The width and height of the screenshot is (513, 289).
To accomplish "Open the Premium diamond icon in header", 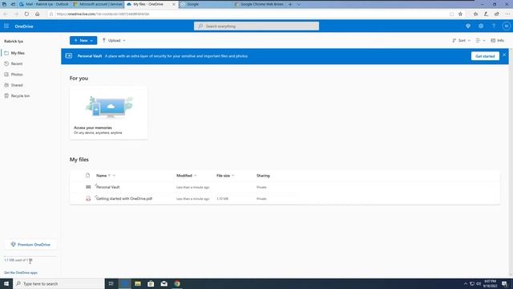I will tap(468, 26).
